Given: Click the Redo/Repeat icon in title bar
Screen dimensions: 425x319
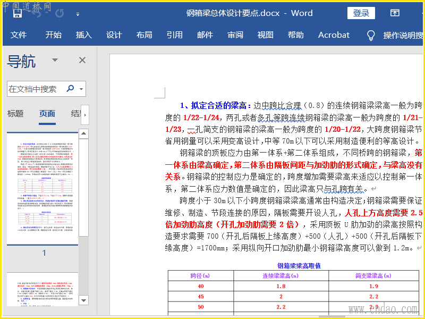Looking at the screenshot, I should (x=59, y=13).
